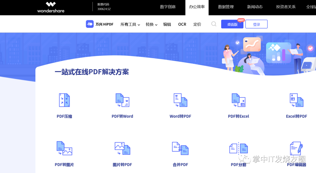Expand the 所有工具 dropdown

tap(130, 24)
